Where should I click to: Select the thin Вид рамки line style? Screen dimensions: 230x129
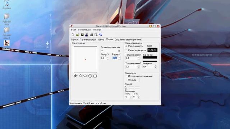coord(150,61)
